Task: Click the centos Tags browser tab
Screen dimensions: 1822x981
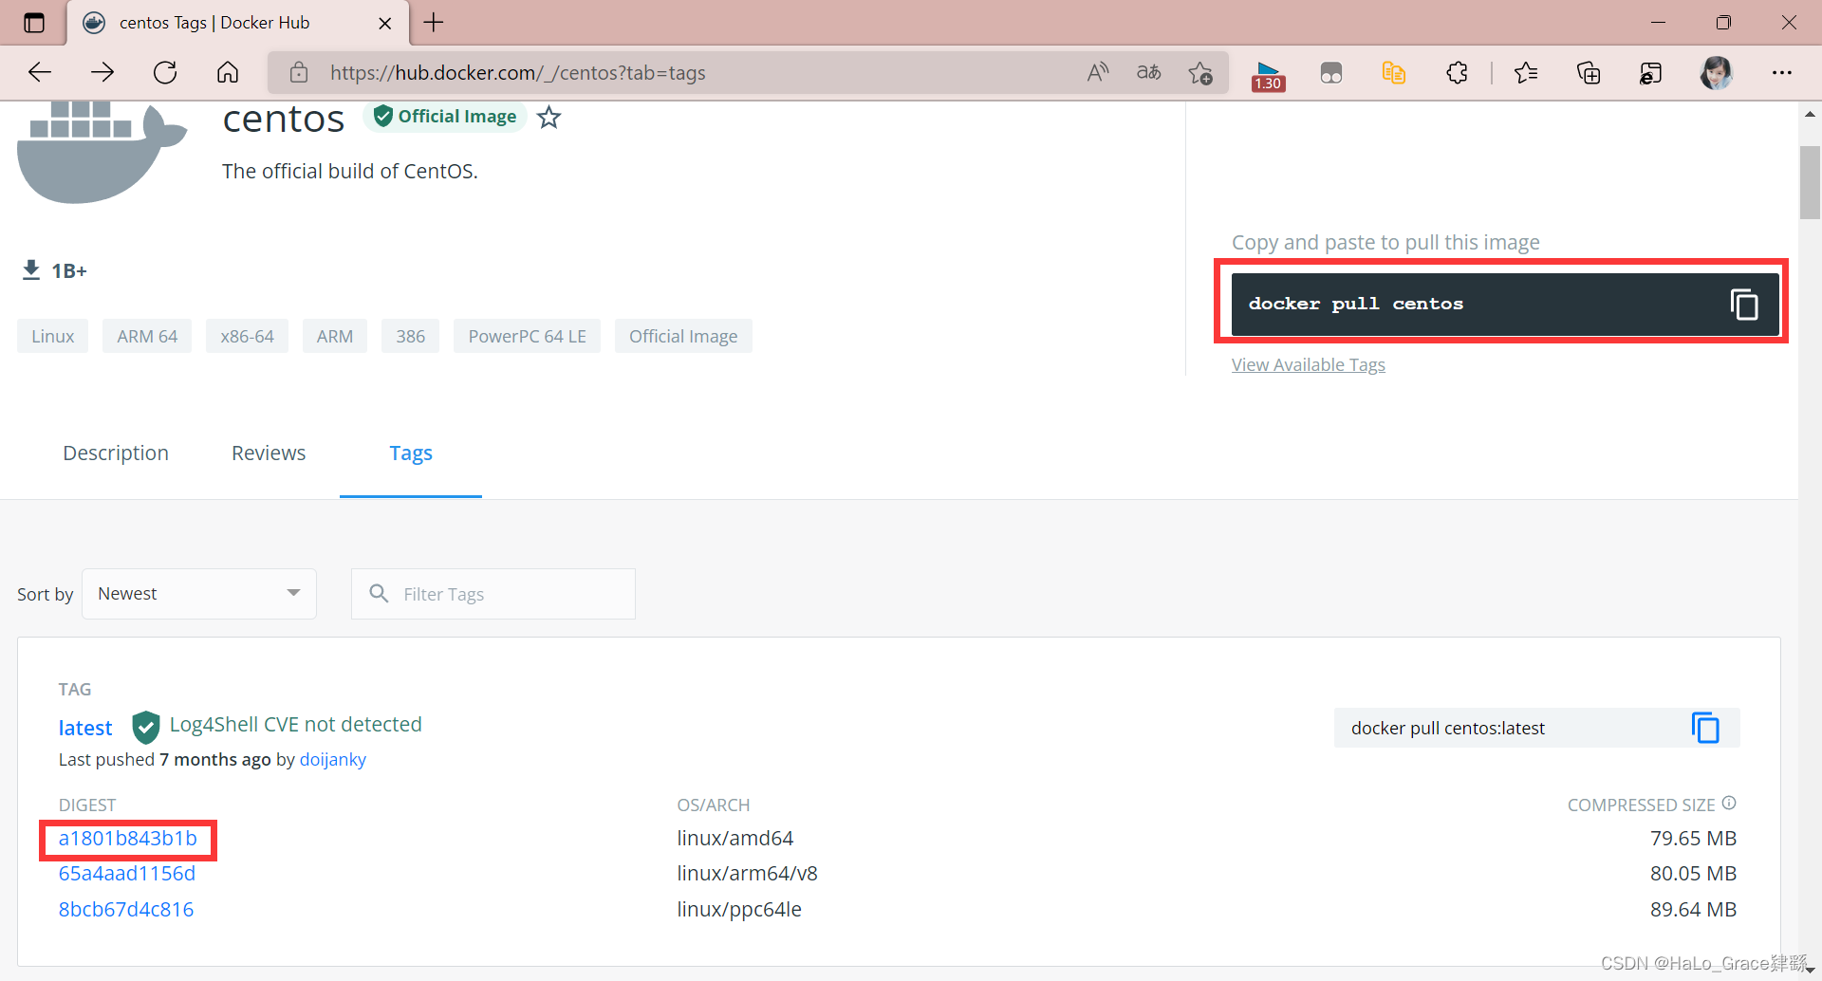Action: pyautogui.click(x=237, y=23)
